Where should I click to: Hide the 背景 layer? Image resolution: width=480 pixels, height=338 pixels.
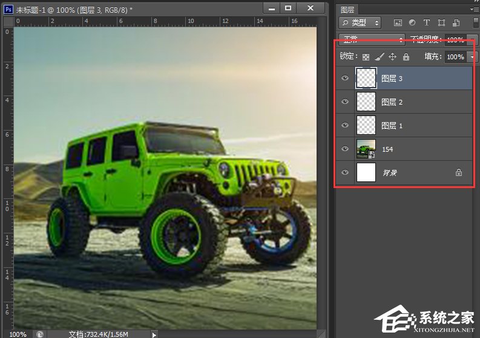345,172
